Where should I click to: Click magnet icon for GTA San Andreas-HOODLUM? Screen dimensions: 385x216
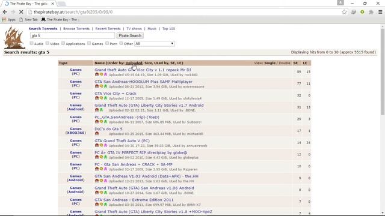tap(97, 86)
